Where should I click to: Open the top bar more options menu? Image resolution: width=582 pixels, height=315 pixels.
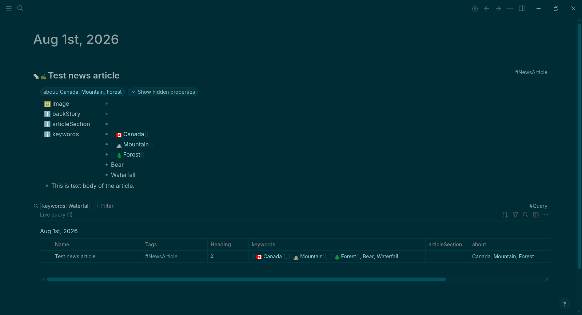510,8
